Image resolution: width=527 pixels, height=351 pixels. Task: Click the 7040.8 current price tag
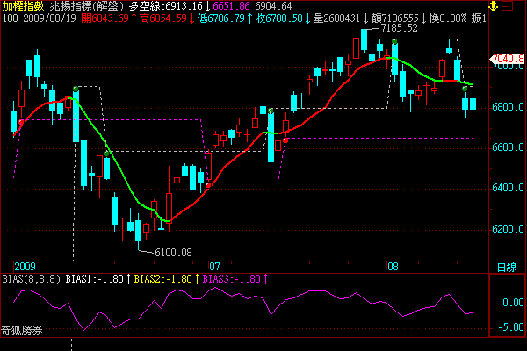tap(507, 59)
